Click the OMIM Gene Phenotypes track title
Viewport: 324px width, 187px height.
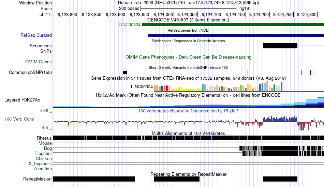pos(189,57)
